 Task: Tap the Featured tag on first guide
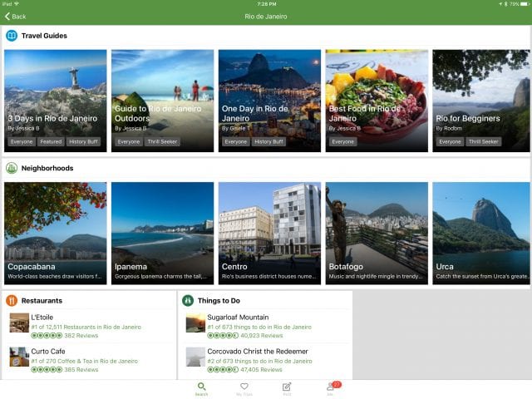pyautogui.click(x=51, y=142)
